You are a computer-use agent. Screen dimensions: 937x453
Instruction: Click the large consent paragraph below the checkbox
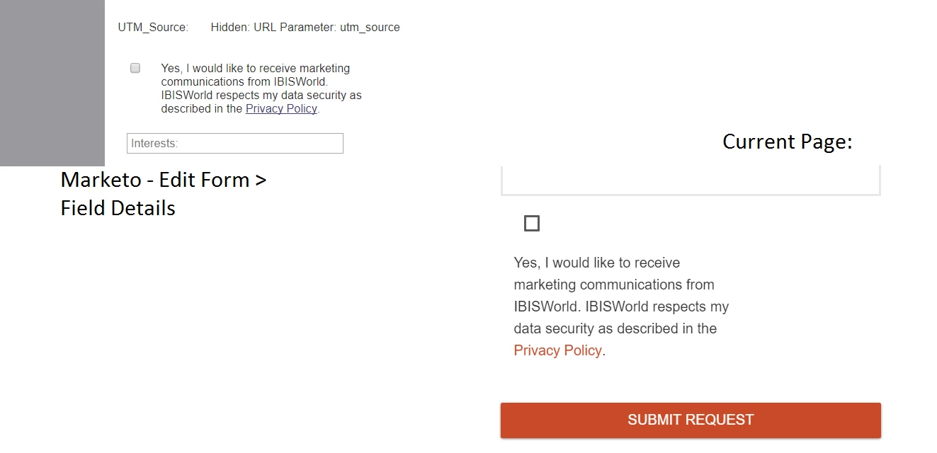pyautogui.click(x=620, y=306)
